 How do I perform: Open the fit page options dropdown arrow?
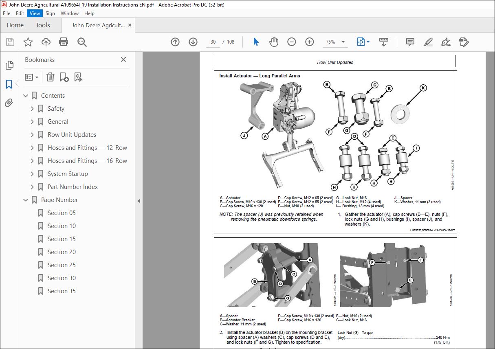click(368, 42)
